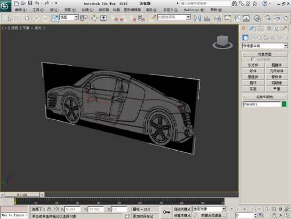Select the Lights category icon

259,38
